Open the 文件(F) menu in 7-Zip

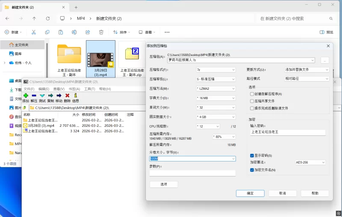coord(29,89)
